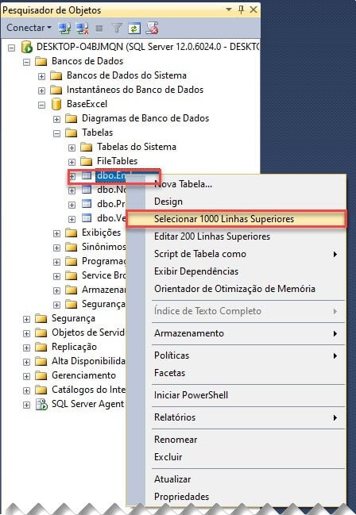Click Propriedades in context menu
This screenshot has height=515, width=356.
tap(181, 497)
